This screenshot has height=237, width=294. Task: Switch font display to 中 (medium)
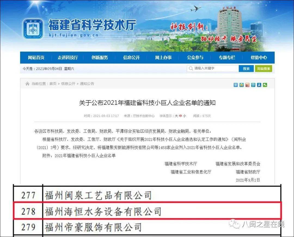[181, 116]
